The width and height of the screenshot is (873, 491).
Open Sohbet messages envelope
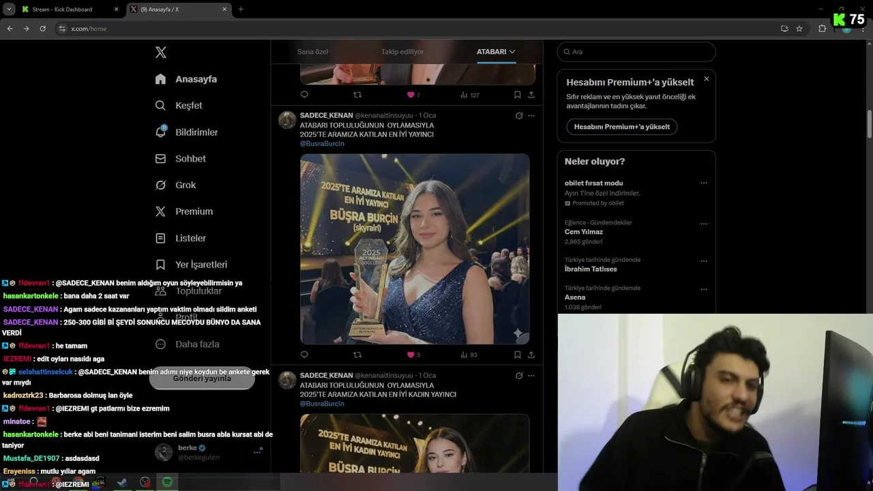160,158
